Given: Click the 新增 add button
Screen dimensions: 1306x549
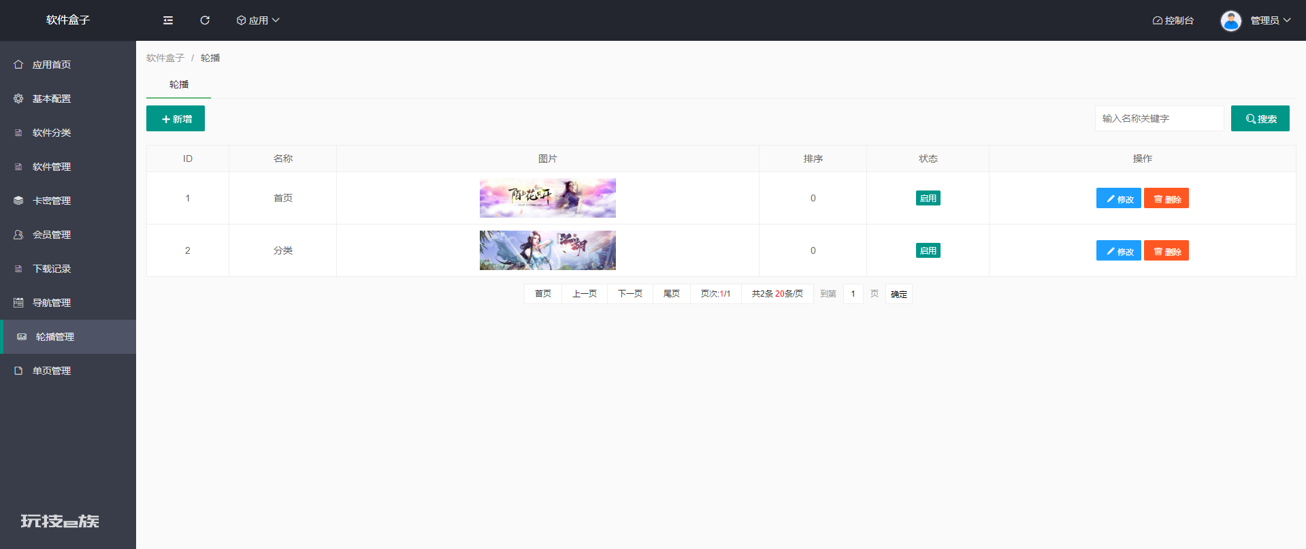Looking at the screenshot, I should (x=176, y=118).
